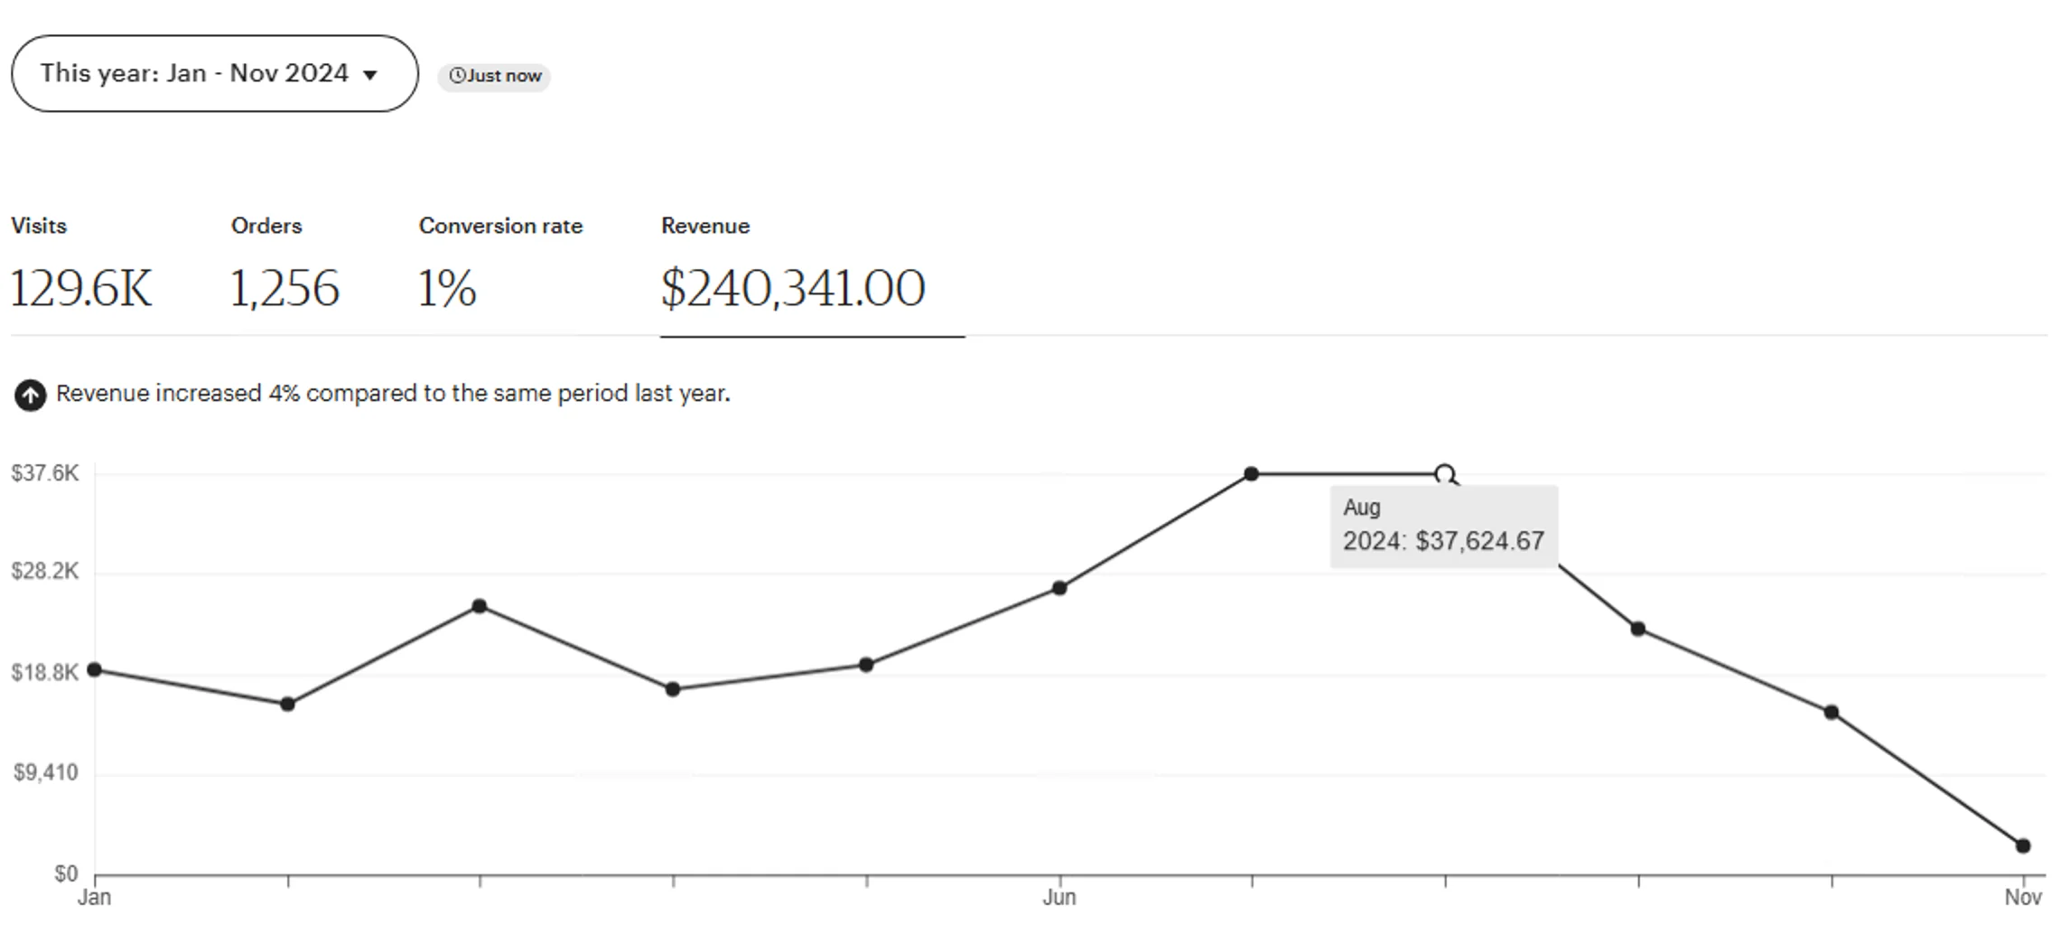
Task: Click the up-arrow icon before the revenue increase note
Action: (x=30, y=395)
